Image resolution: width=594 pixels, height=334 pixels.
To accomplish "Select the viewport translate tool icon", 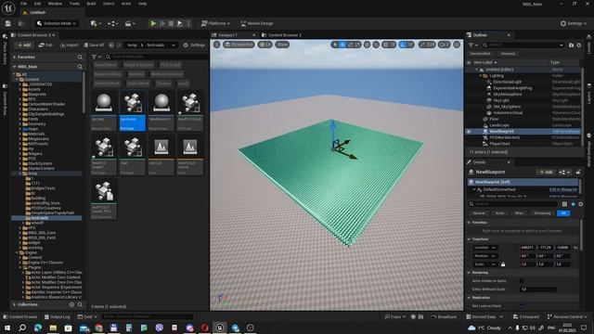I will 342,45.
